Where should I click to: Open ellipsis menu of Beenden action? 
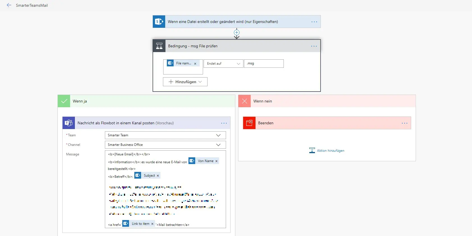click(404, 123)
